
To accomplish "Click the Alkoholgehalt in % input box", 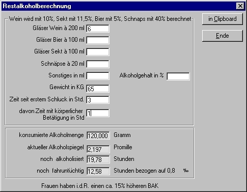I will click(x=178, y=76).
